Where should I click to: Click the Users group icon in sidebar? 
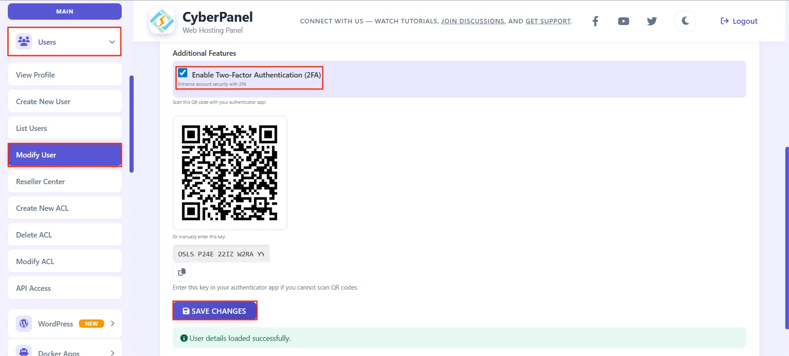tap(24, 41)
